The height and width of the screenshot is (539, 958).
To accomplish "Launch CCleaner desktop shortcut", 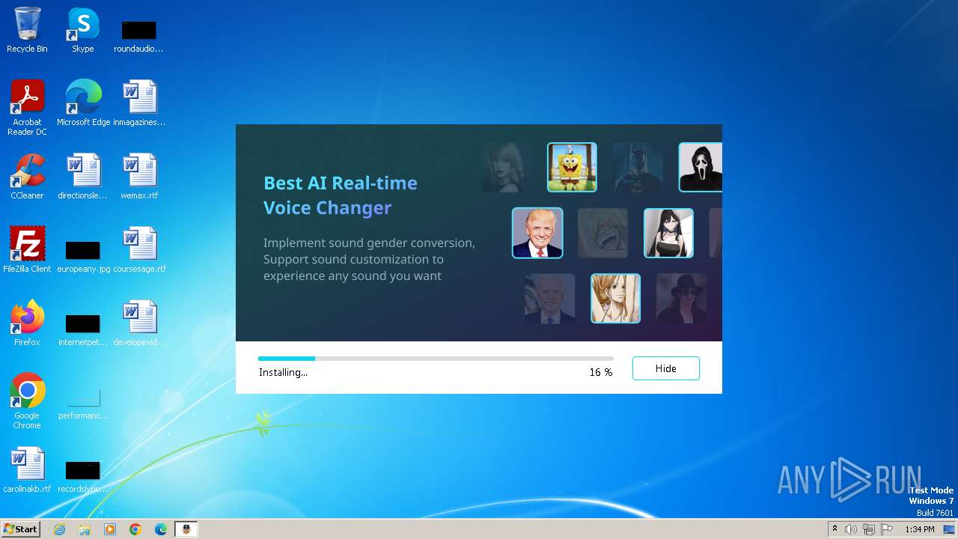I will coord(27,176).
